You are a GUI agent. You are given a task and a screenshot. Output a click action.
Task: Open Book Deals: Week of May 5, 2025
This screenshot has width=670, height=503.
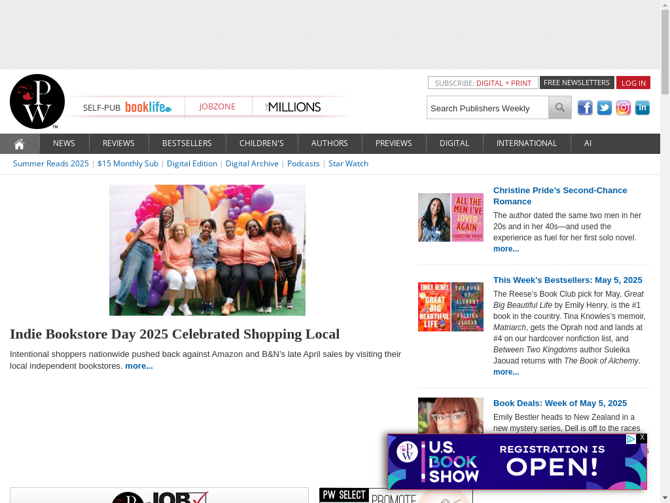[560, 403]
